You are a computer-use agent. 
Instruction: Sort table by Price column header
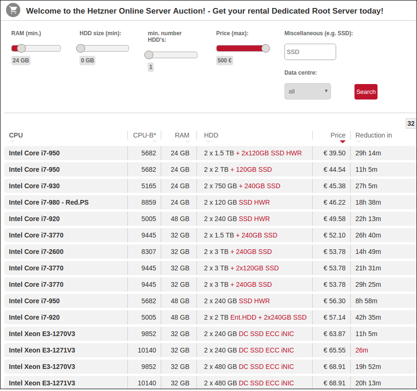click(x=338, y=135)
